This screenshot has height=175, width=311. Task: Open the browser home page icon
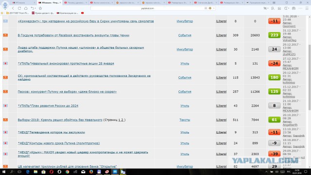point(26,8)
